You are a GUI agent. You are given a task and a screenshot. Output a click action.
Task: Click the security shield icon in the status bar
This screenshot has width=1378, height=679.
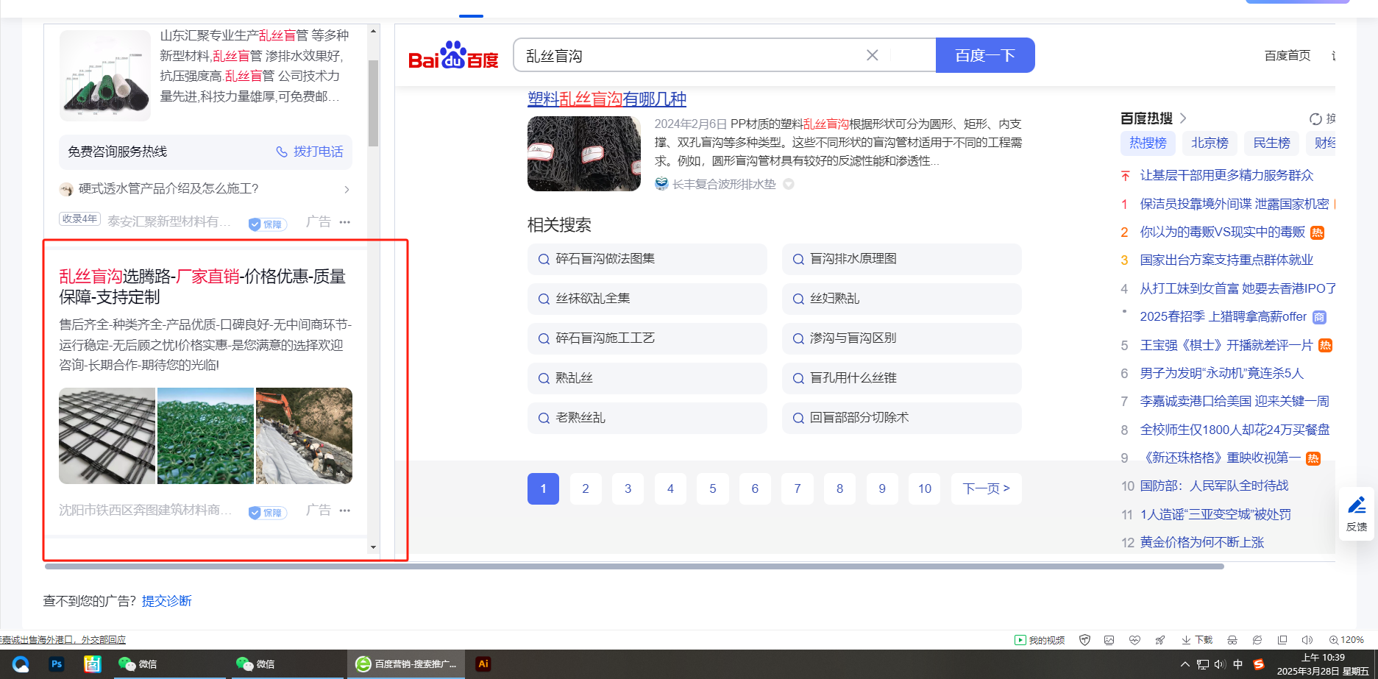click(1084, 640)
